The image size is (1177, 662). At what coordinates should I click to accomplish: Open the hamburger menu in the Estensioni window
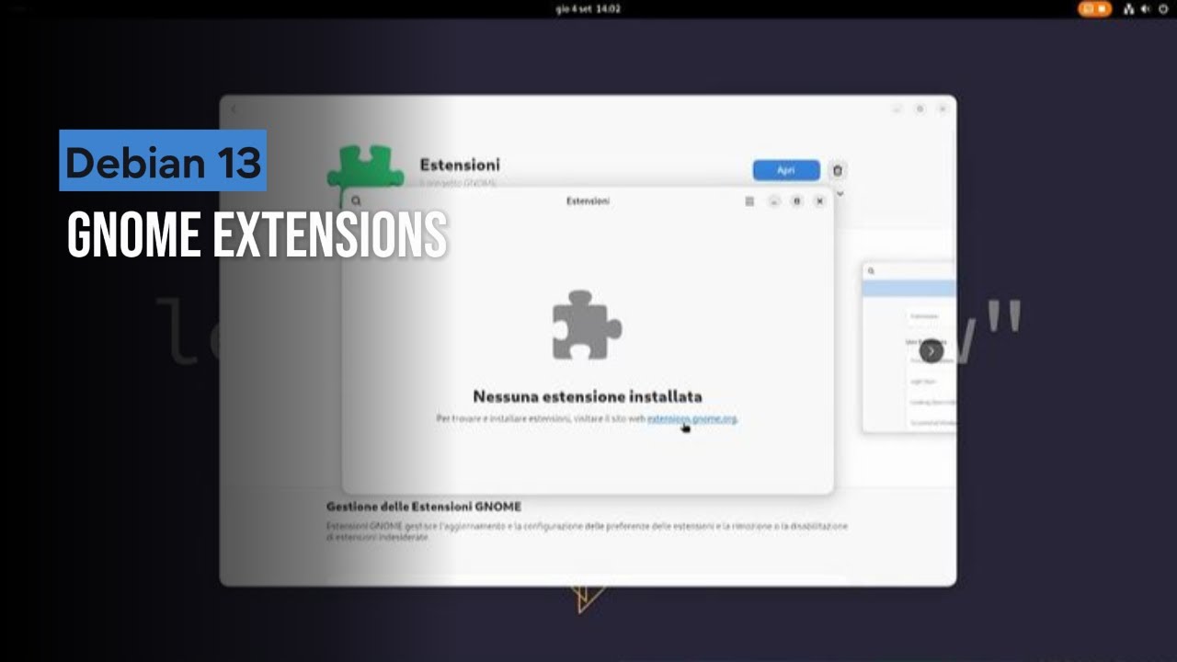(749, 201)
